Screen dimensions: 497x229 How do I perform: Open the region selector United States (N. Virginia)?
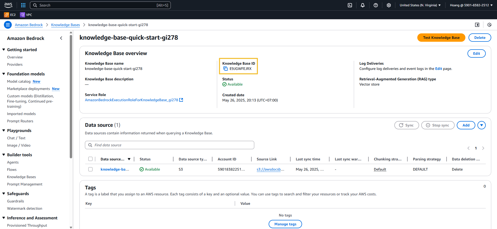pyautogui.click(x=420, y=5)
